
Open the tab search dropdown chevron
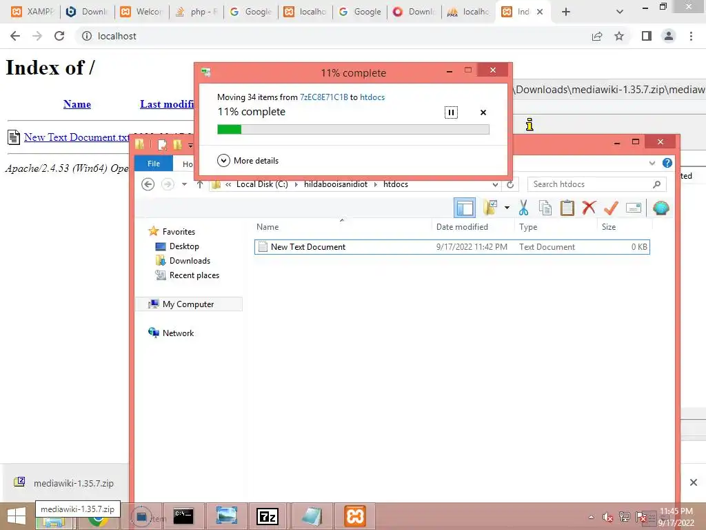tap(620, 12)
